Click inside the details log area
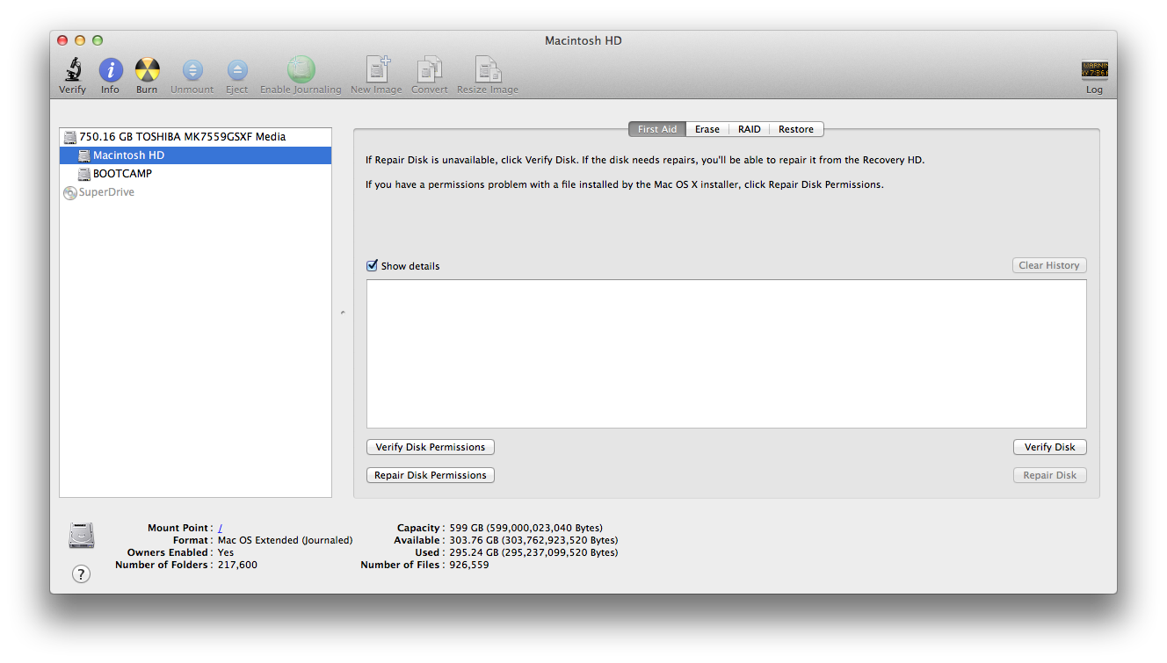The width and height of the screenshot is (1167, 663). pyautogui.click(x=727, y=354)
